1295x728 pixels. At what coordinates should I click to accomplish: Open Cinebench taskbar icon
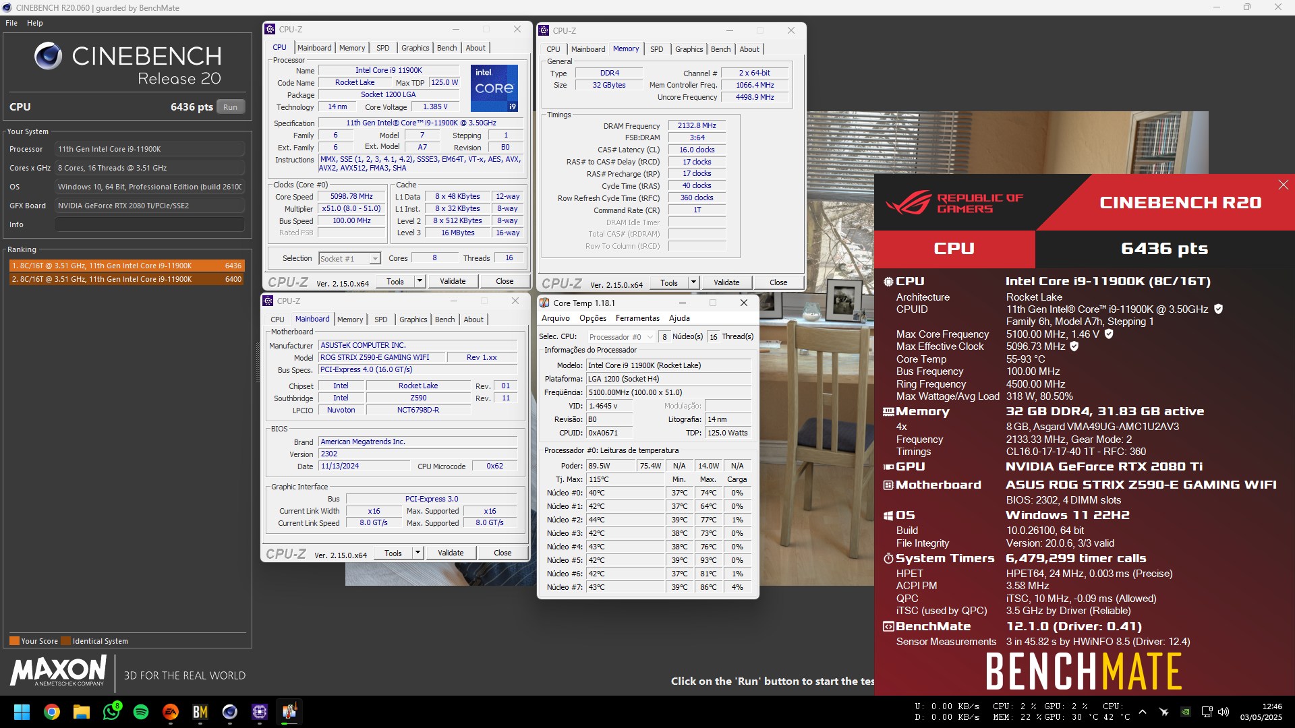pyautogui.click(x=230, y=712)
